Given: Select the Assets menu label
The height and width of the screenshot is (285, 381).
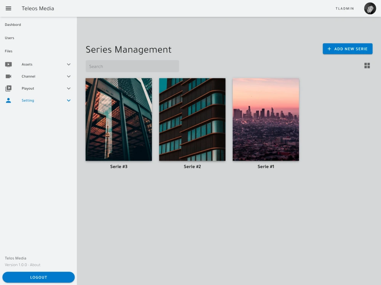Looking at the screenshot, I should [27, 65].
